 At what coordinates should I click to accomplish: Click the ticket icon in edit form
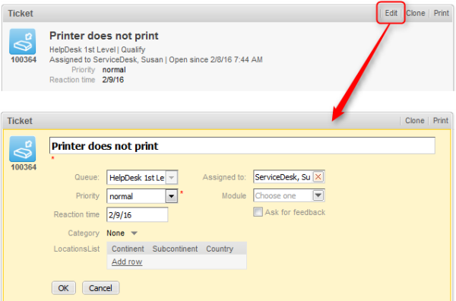click(23, 149)
